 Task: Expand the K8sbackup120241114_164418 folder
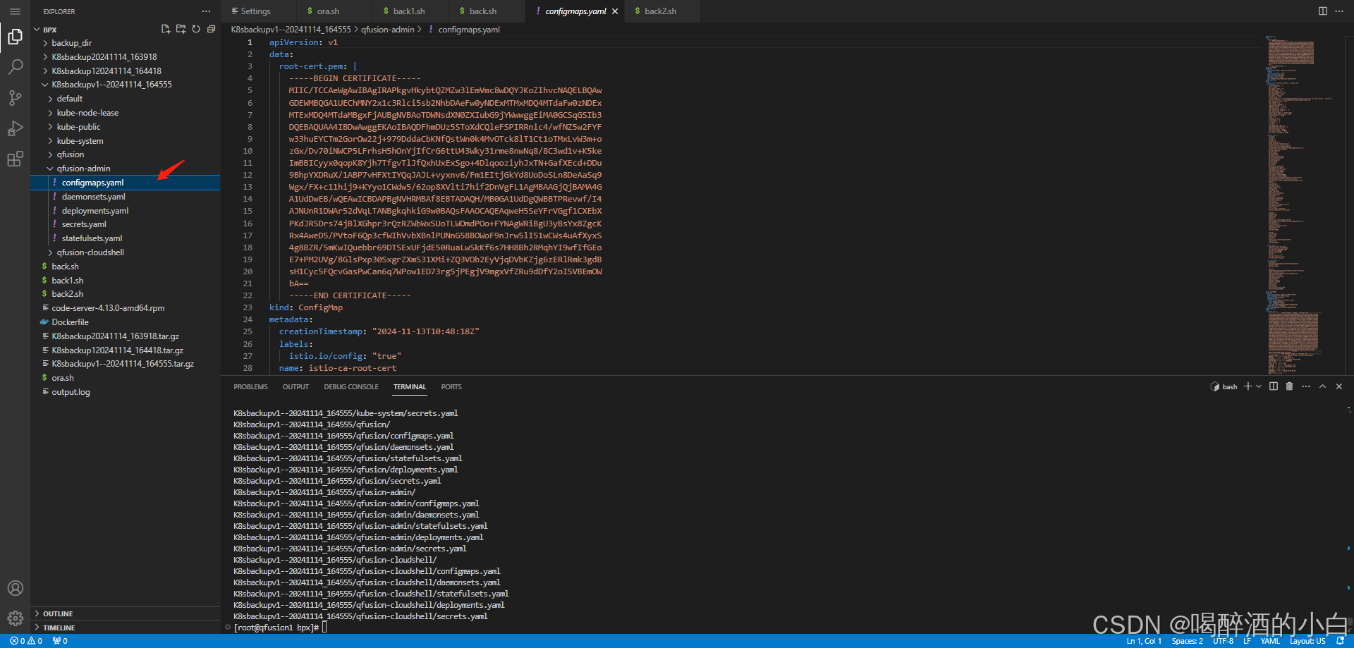pyautogui.click(x=106, y=71)
